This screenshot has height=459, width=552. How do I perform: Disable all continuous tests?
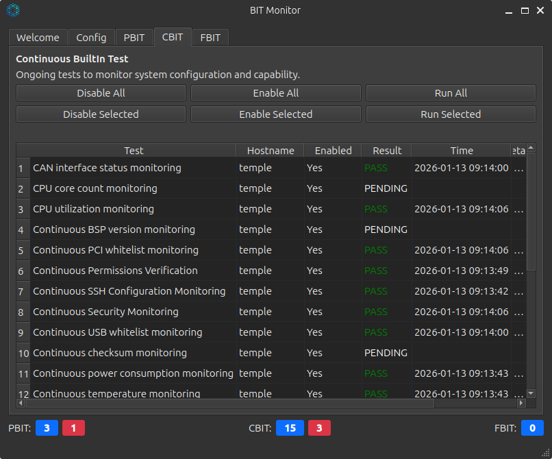pyautogui.click(x=100, y=92)
